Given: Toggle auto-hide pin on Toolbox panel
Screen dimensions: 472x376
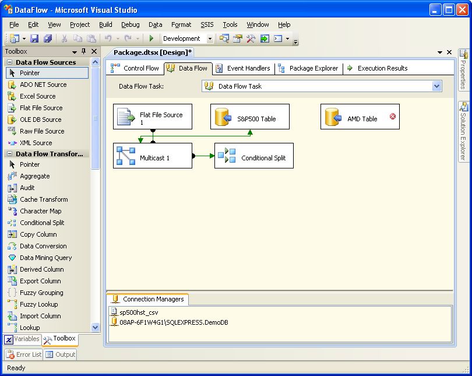Looking at the screenshot, I should click(83, 51).
